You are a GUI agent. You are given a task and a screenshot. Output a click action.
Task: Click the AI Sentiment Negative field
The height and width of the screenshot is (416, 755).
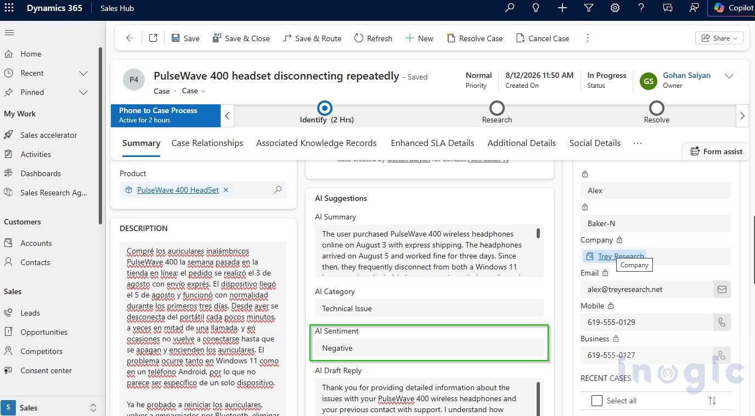pos(429,348)
